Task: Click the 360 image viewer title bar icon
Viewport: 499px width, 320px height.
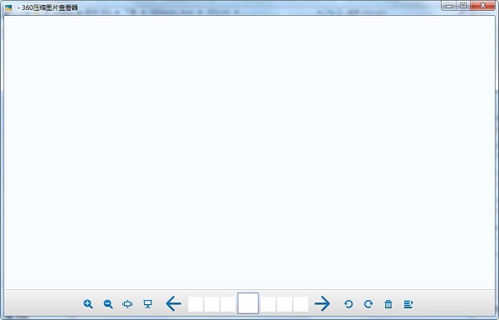Action: click(x=8, y=7)
